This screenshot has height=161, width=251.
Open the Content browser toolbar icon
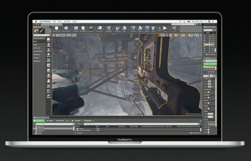[76, 29]
